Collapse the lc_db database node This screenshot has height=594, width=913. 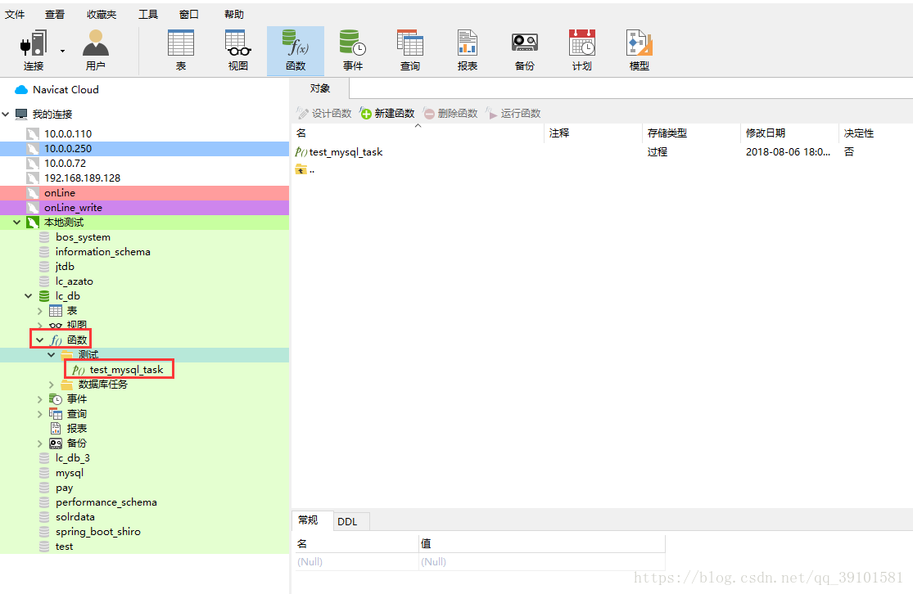(x=28, y=296)
